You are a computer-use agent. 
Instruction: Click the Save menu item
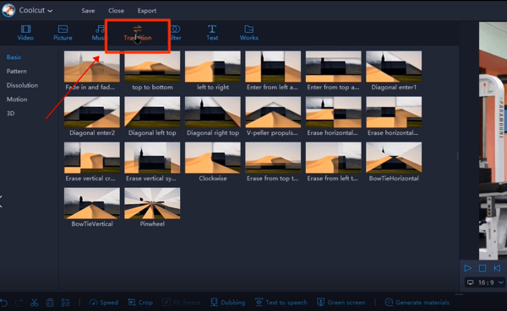(88, 11)
